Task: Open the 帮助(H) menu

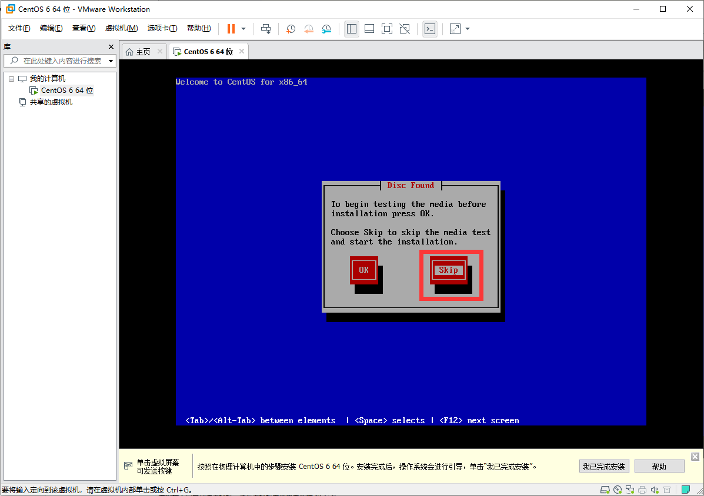Action: coord(199,28)
